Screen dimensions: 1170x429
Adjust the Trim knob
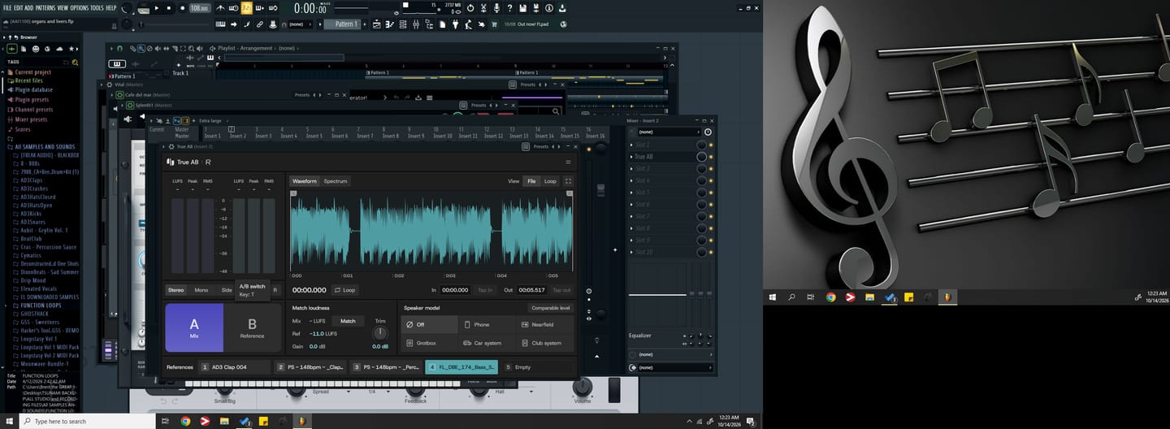379,333
